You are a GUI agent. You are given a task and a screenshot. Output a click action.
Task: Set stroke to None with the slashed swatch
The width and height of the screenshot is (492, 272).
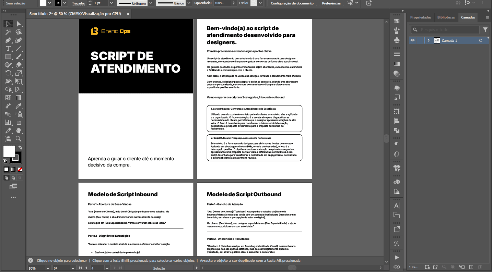pos(20,169)
